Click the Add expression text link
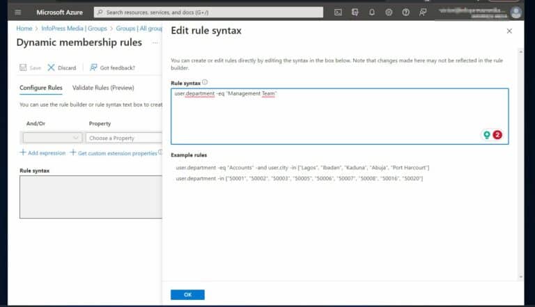The width and height of the screenshot is (535, 307). (47, 153)
